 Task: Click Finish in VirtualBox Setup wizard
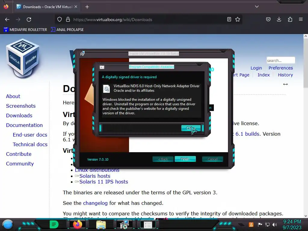[185, 159]
